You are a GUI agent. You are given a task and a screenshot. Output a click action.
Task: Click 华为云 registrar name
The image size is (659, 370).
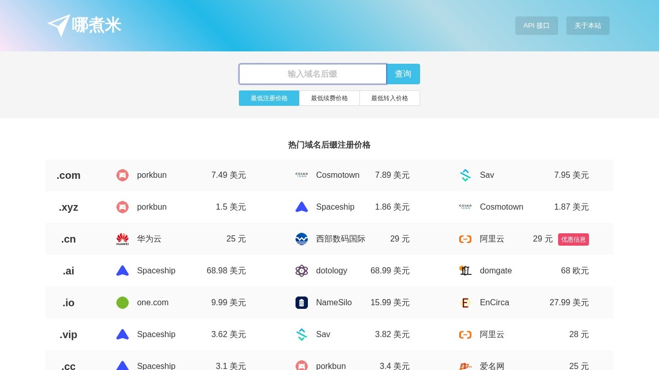click(x=149, y=239)
